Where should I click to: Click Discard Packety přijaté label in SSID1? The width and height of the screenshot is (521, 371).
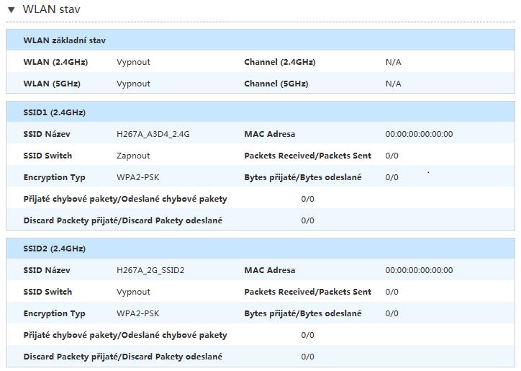click(x=123, y=220)
